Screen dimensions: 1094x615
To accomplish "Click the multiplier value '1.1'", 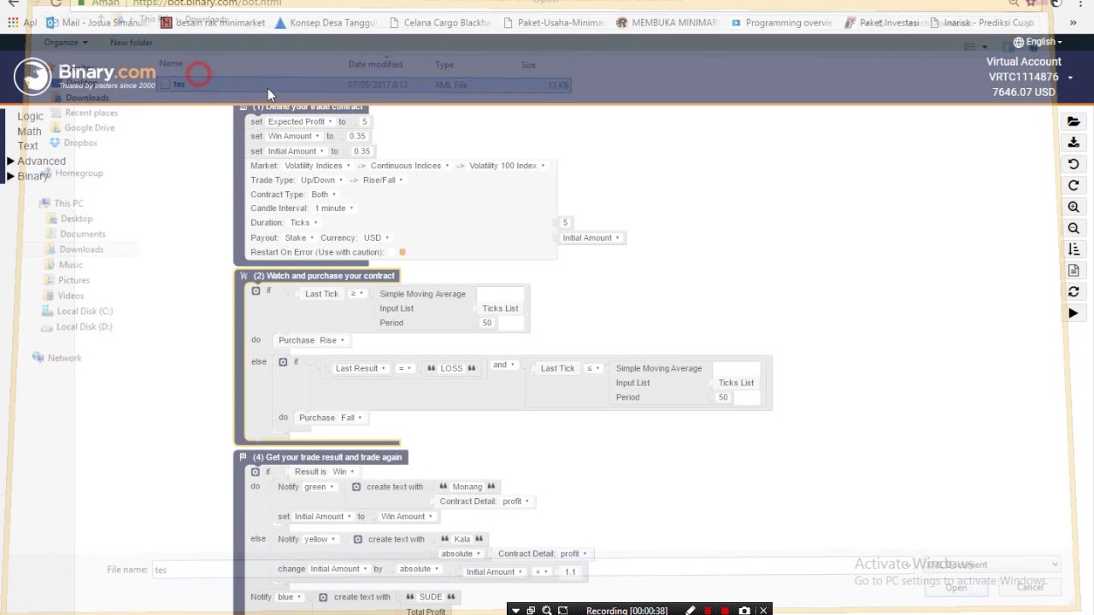I will click(570, 571).
